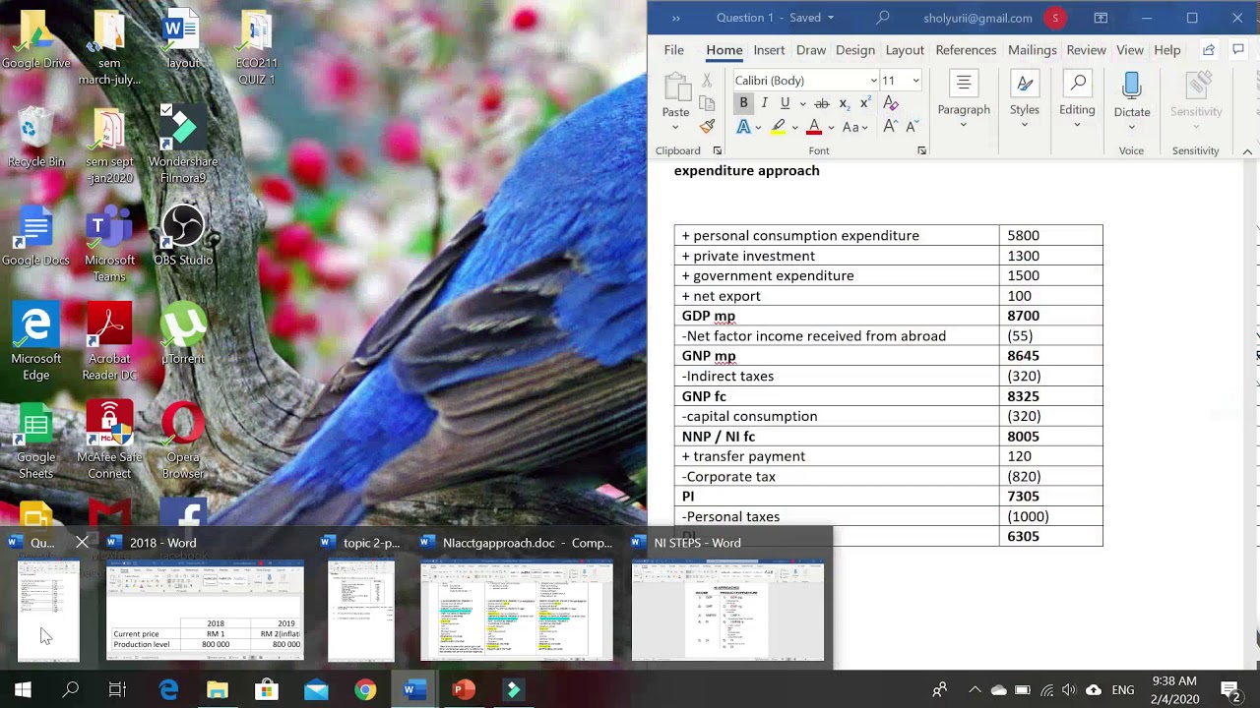Select the NI STEPS - Word preview thumbnail
The height and width of the screenshot is (708, 1260).
[728, 611]
